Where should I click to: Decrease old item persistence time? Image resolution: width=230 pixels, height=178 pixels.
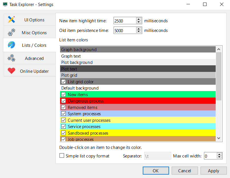[x=139, y=32]
